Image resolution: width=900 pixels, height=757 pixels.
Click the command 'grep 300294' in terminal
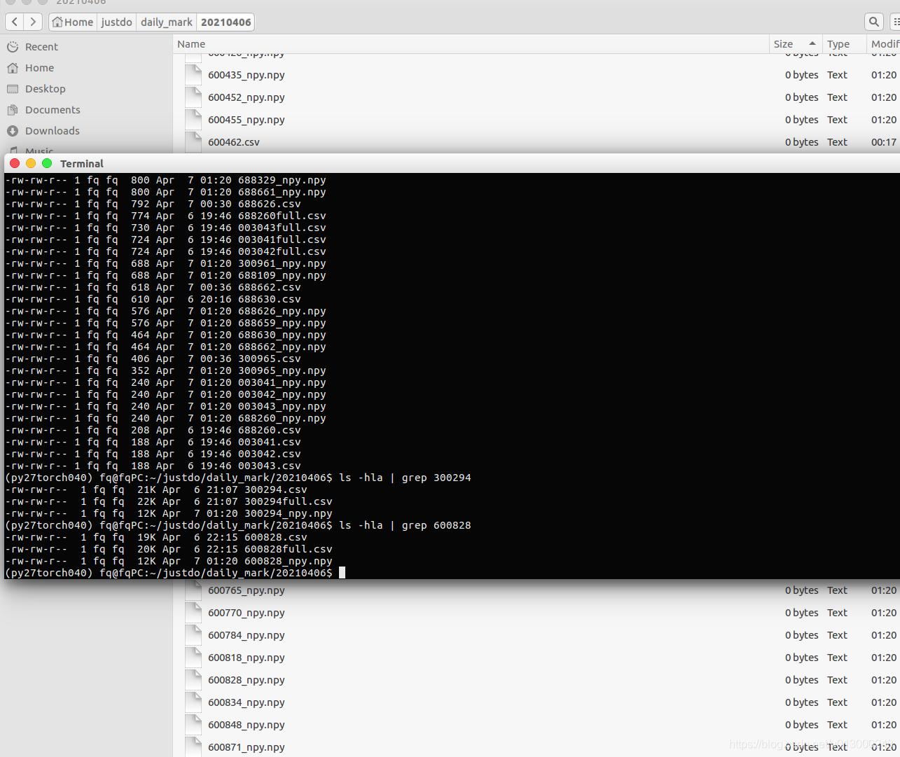coord(436,478)
